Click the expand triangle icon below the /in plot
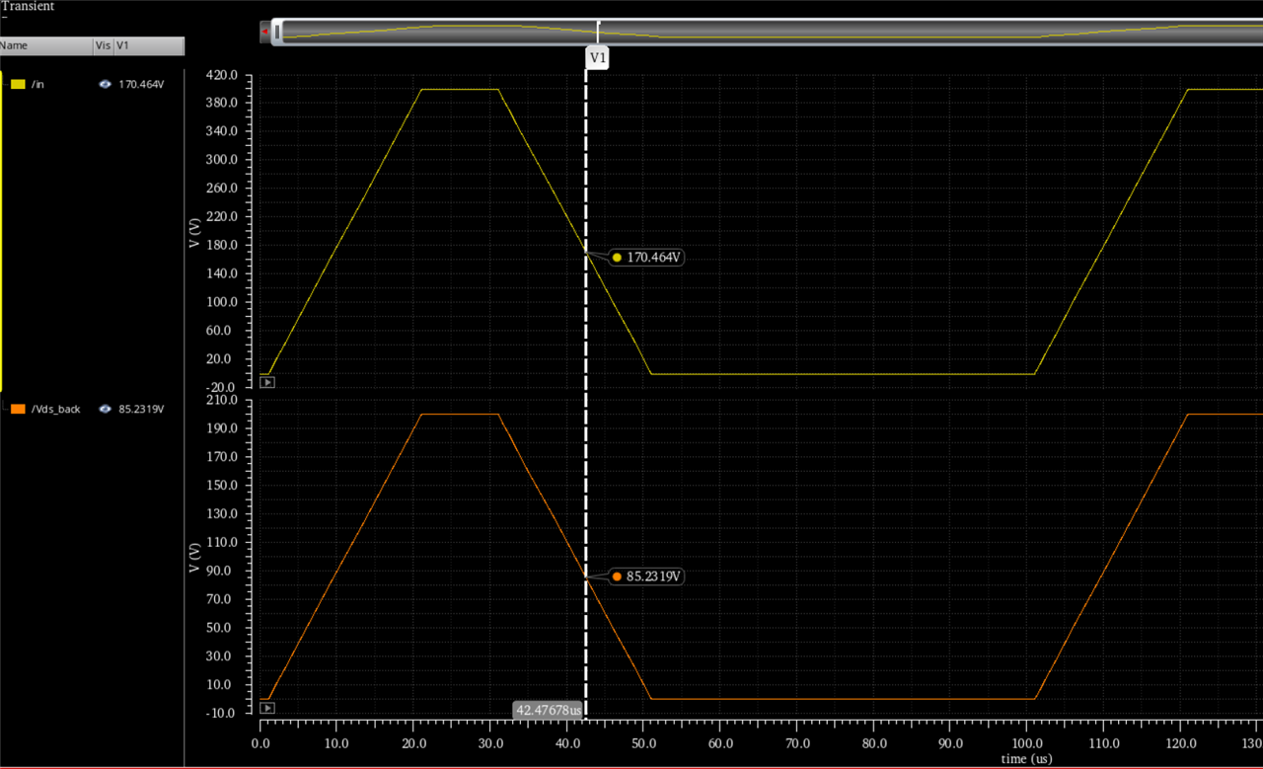This screenshot has height=769, width=1263. 266,381
